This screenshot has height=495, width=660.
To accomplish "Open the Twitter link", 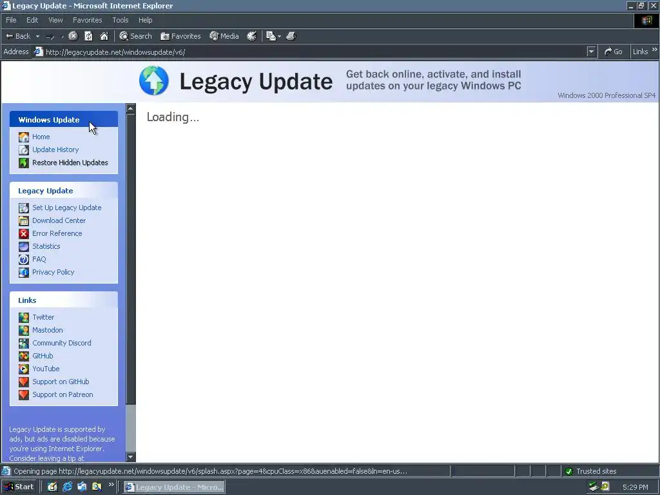I will click(x=43, y=317).
